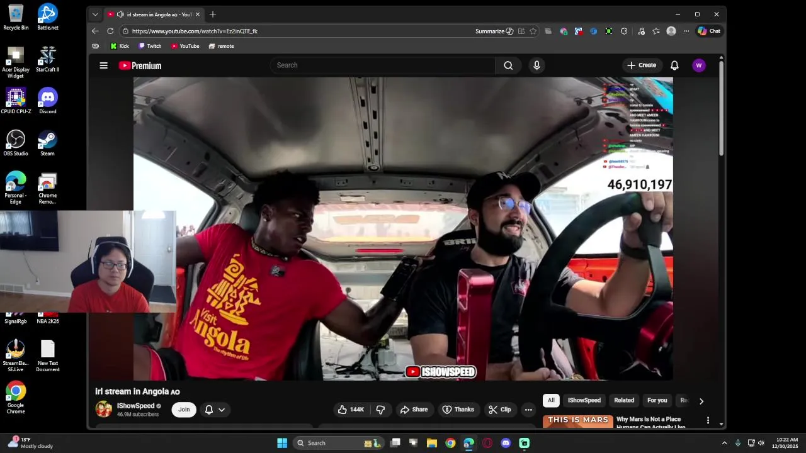
Task: Open New Text Document on desktop
Action: 48,356
